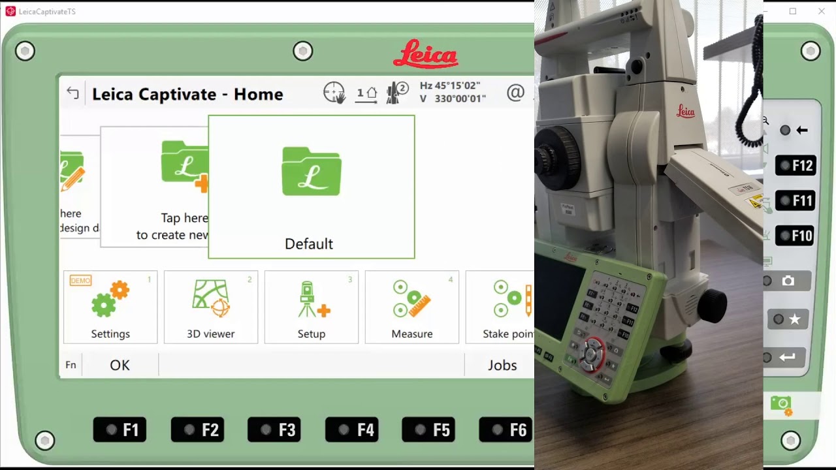Open the Measure tile
The height and width of the screenshot is (470, 836).
412,307
